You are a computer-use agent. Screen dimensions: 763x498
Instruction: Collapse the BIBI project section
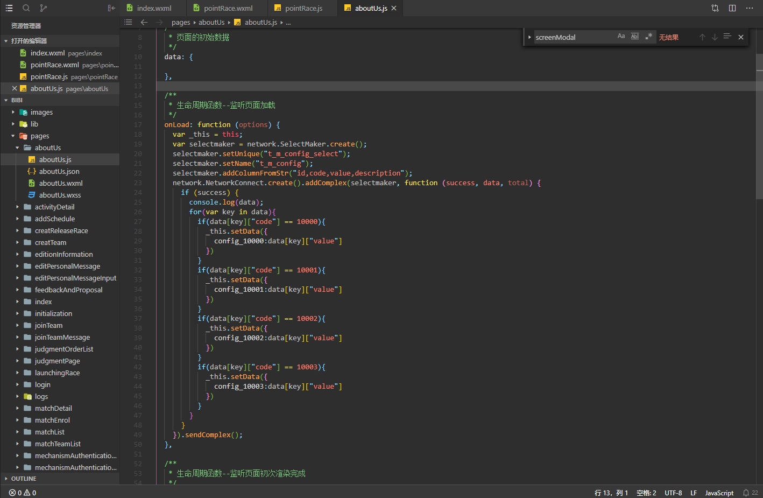pyautogui.click(x=6, y=100)
